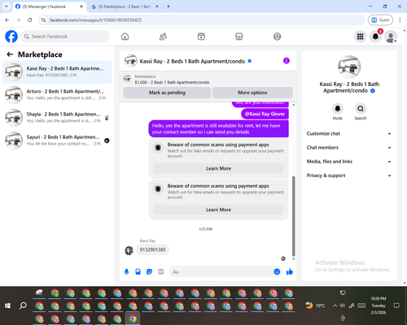Open the Facebook menu grid icon

tap(360, 37)
